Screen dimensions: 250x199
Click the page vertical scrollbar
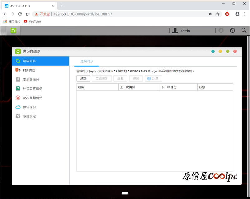click(248, 116)
